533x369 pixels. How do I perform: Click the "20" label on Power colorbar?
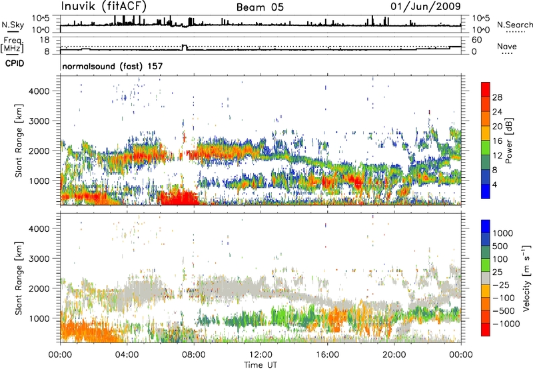tap(497, 127)
